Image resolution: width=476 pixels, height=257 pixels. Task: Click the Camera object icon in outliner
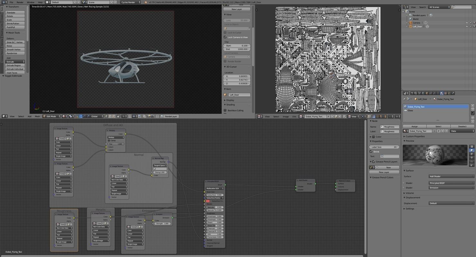(411, 23)
